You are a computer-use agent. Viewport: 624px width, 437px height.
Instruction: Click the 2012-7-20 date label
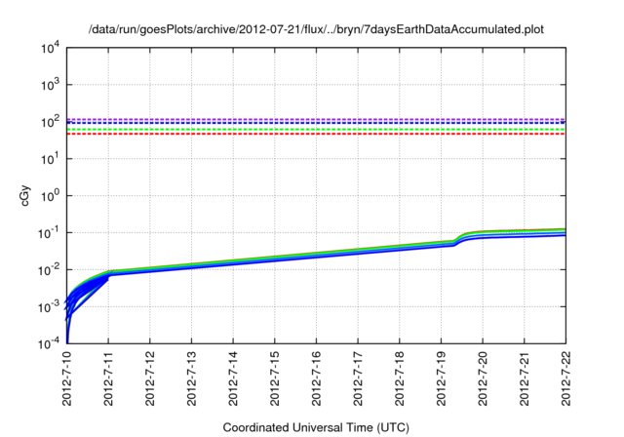[x=483, y=378]
